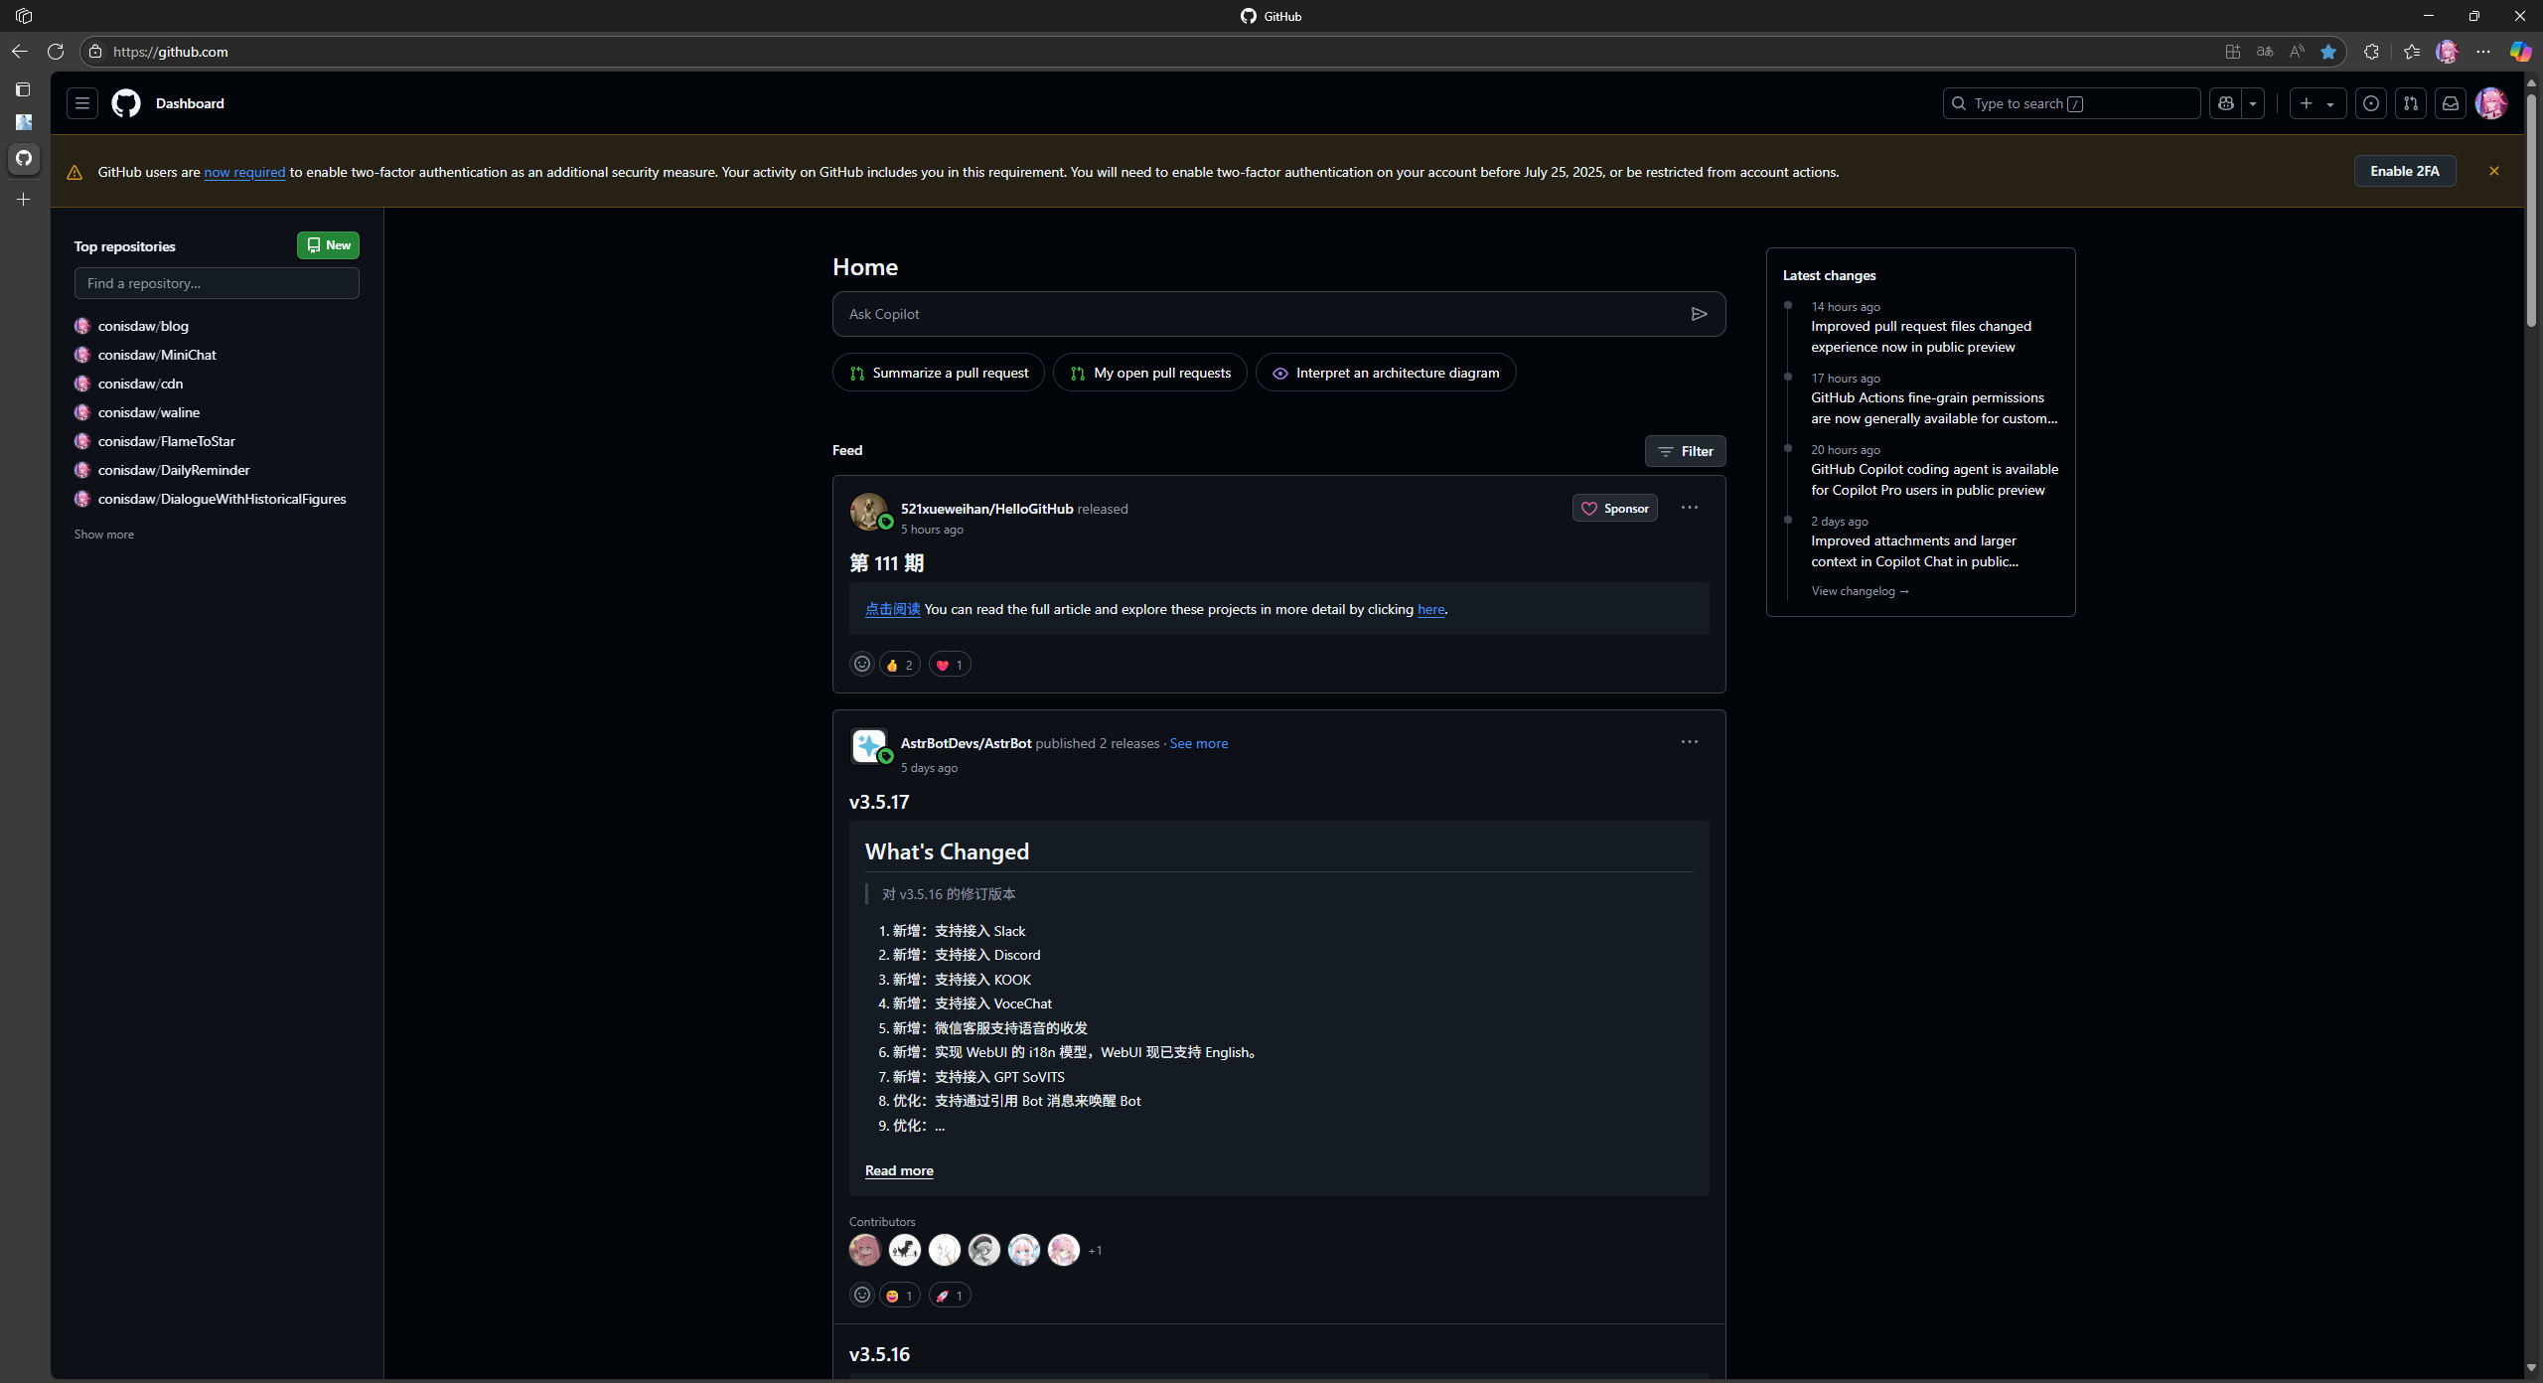Viewport: 2543px width, 1383px height.
Task: Click See more for AstrBot releases
Action: coord(1199,743)
